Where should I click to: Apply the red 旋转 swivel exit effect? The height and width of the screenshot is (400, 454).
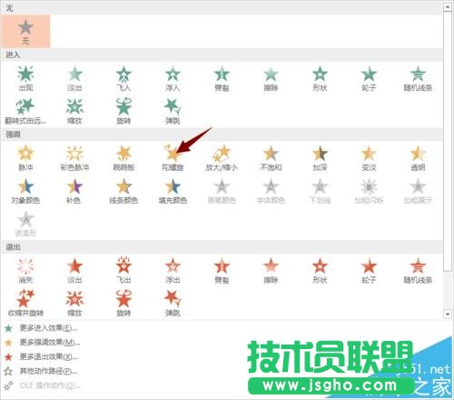pos(123,304)
